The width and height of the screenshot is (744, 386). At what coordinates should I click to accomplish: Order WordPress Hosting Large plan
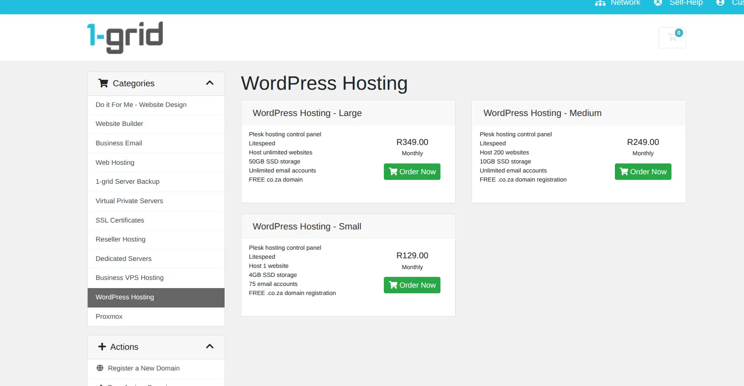tap(412, 172)
